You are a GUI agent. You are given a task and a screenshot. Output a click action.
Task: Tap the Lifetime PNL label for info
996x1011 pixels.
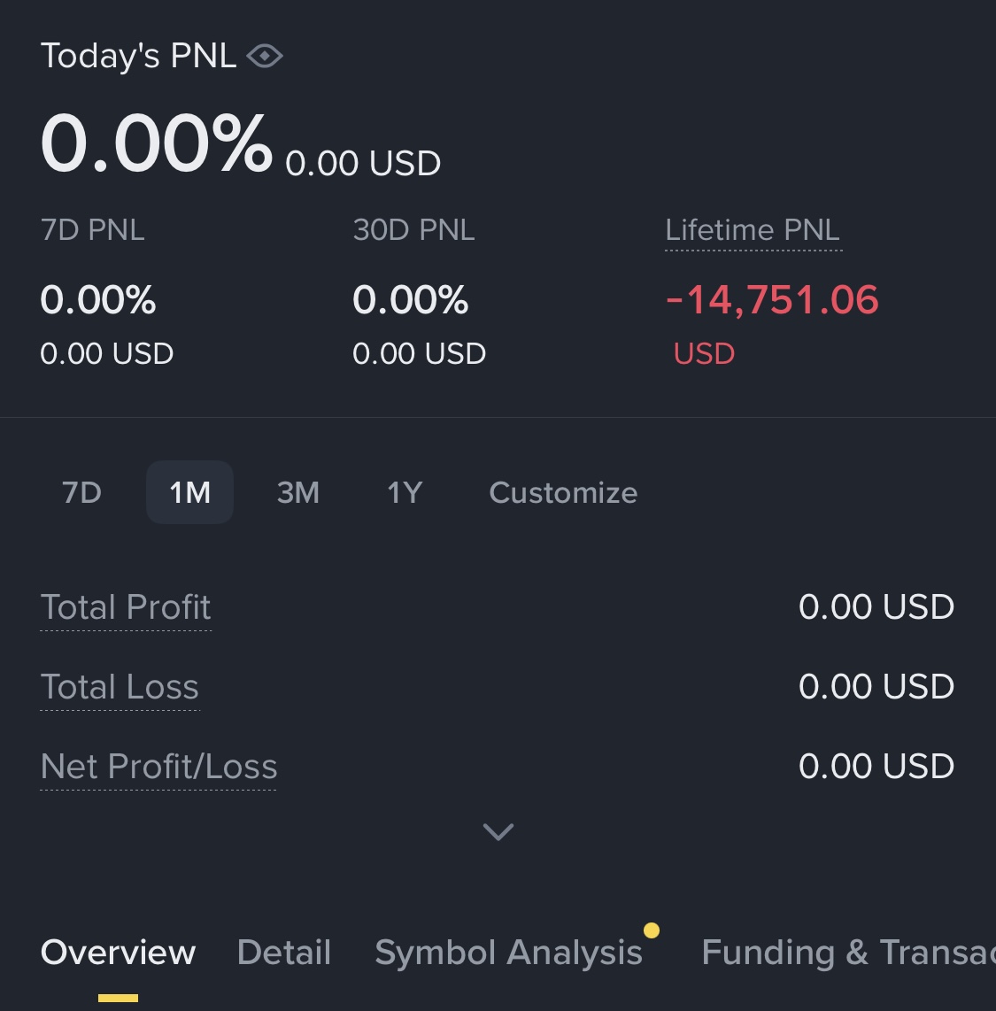753,230
